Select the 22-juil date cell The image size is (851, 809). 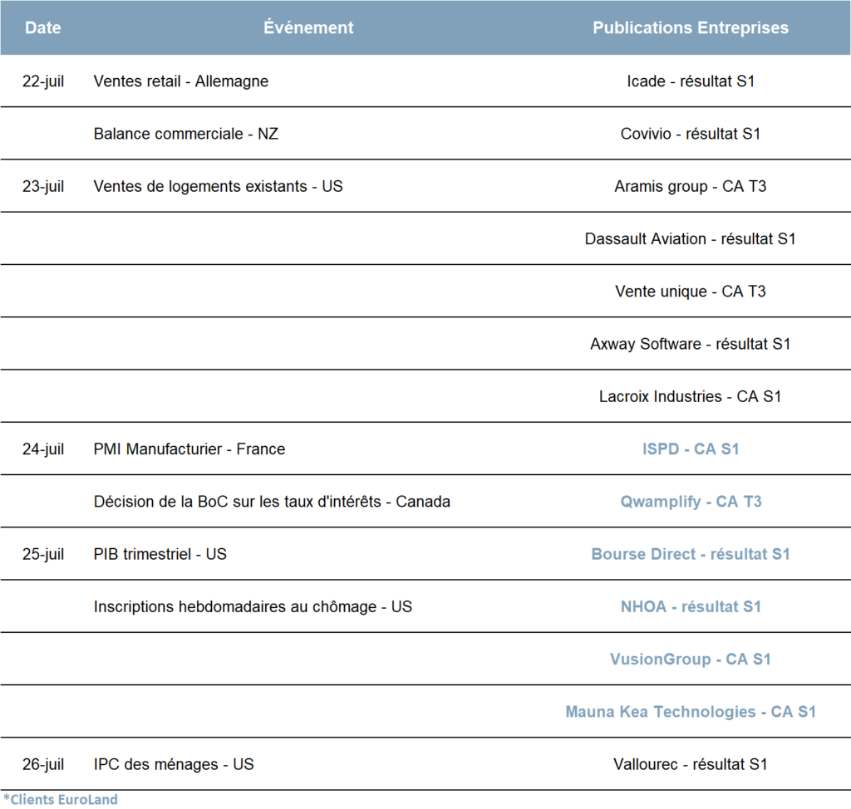coord(43,81)
